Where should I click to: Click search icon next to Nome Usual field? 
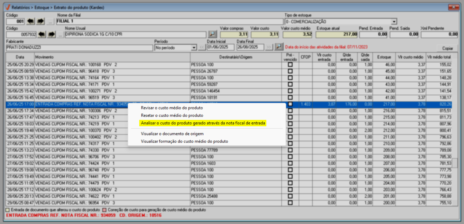tap(212, 34)
